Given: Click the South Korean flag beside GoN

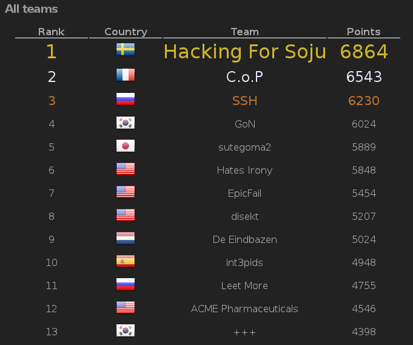Looking at the screenshot, I should tap(126, 123).
